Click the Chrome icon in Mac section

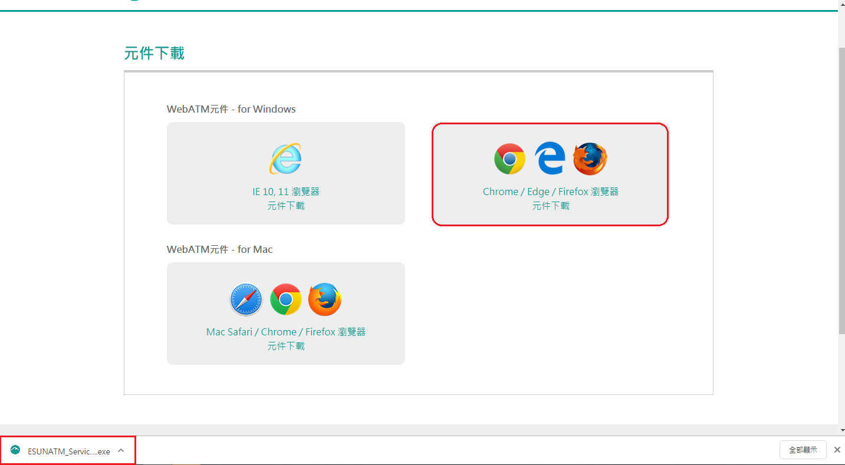click(x=286, y=299)
